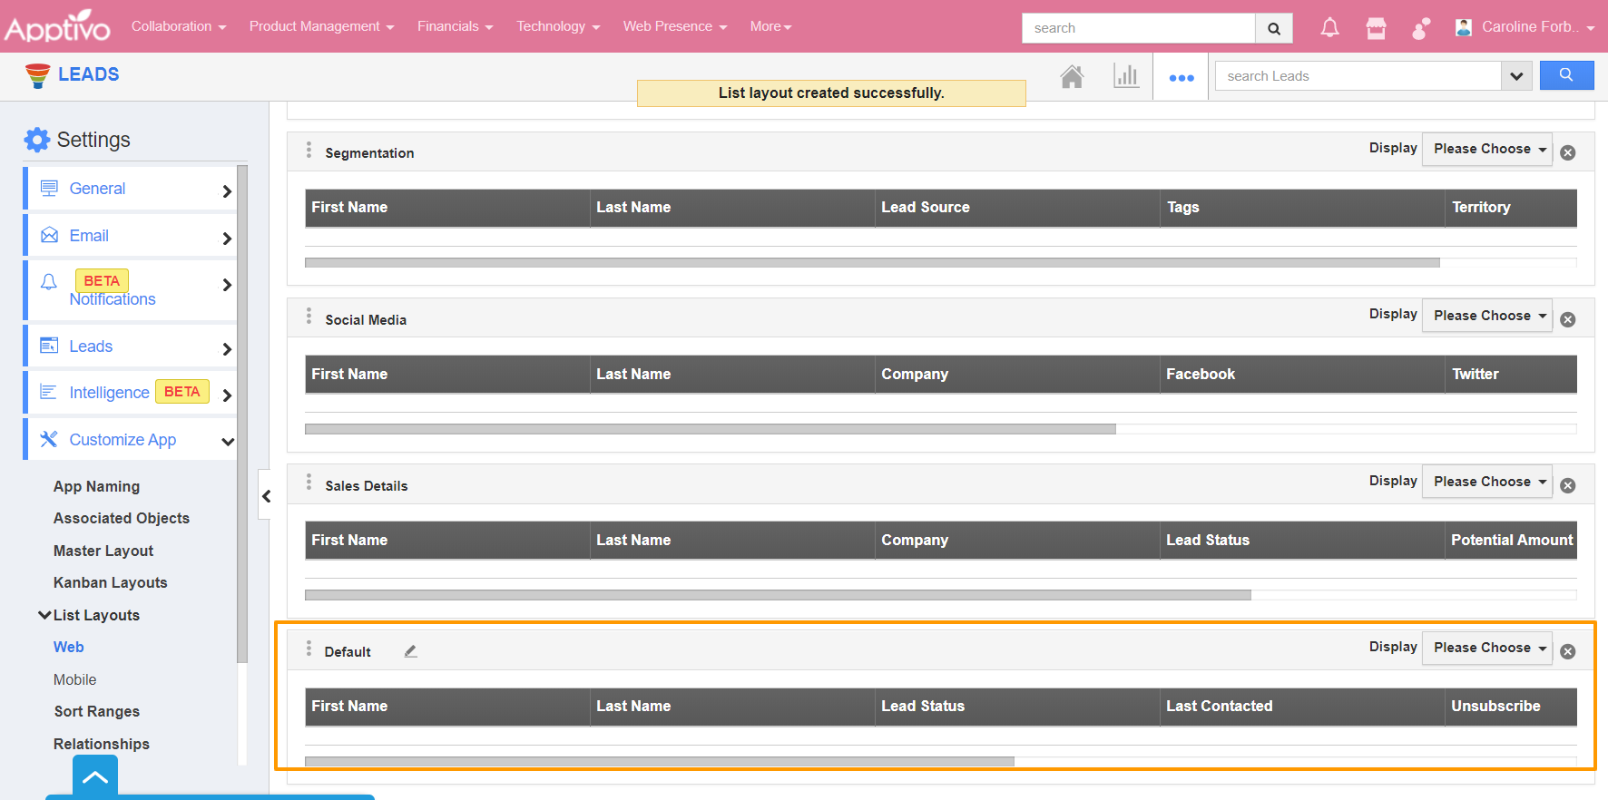Collapse the List Layouts tree section
This screenshot has width=1608, height=800.
click(44, 615)
